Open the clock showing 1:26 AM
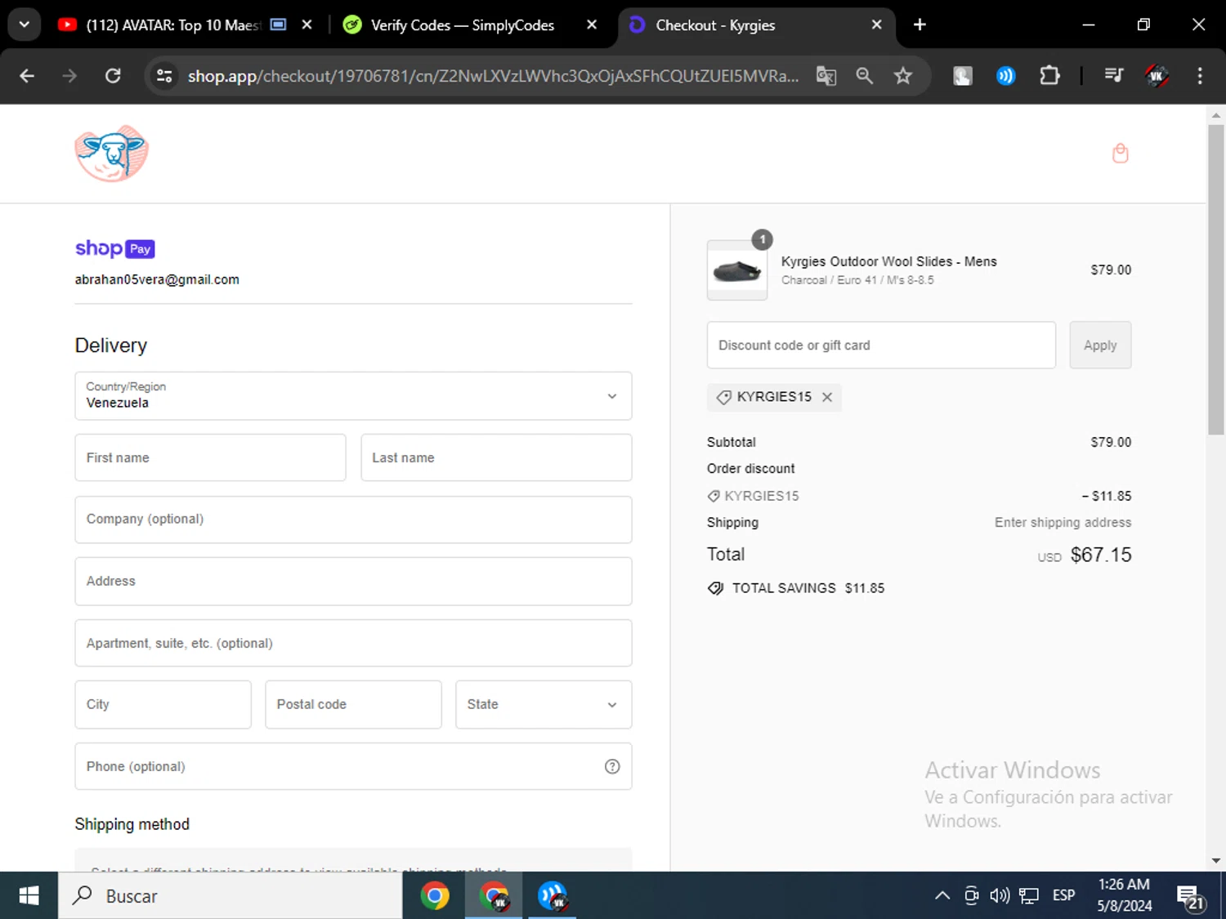This screenshot has width=1226, height=919. click(x=1125, y=895)
